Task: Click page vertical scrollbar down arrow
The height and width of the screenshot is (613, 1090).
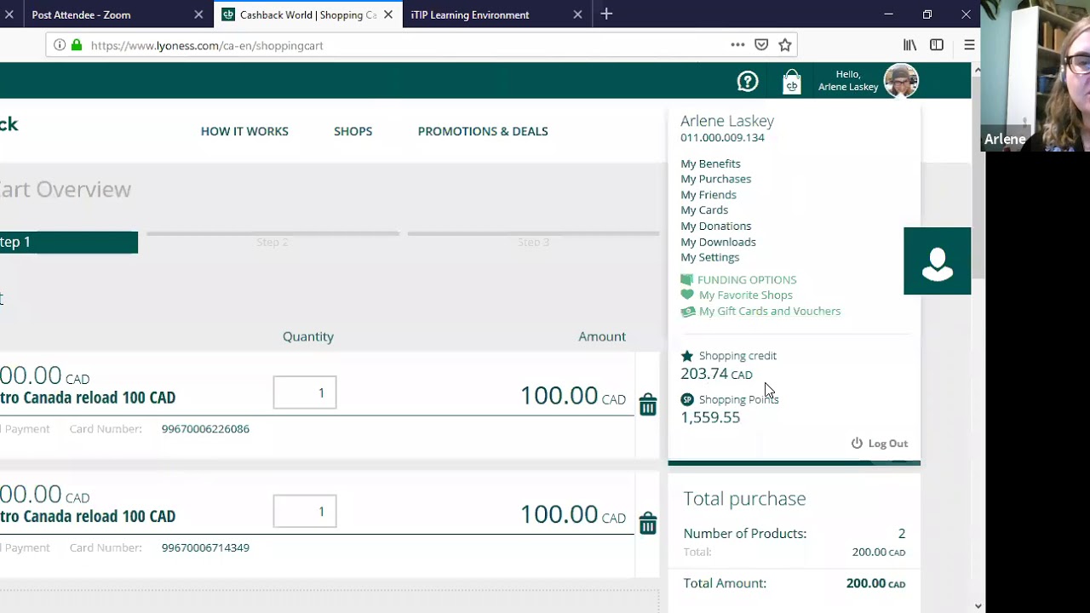Action: tap(978, 606)
